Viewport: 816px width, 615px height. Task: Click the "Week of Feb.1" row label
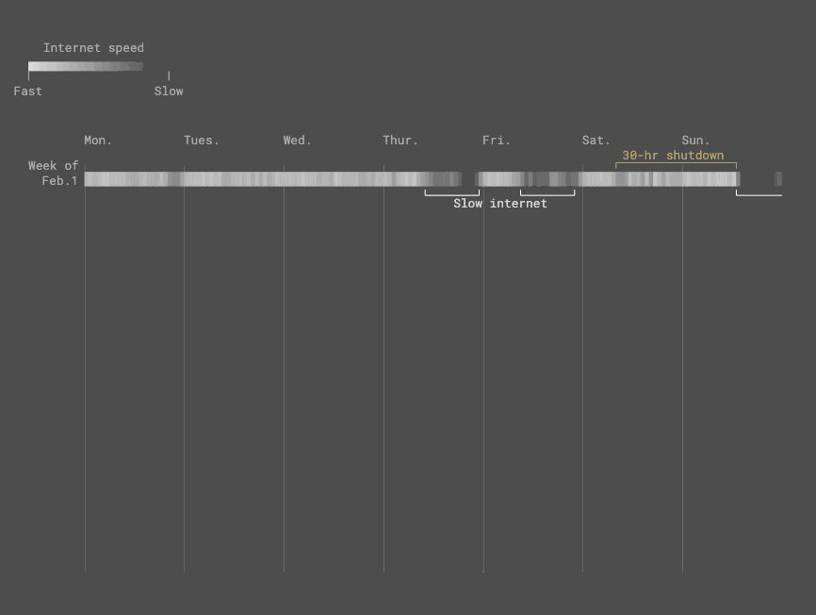point(53,174)
